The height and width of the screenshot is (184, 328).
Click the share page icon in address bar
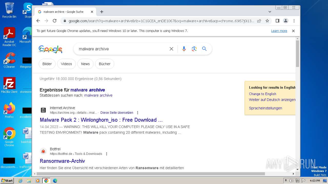point(259,21)
